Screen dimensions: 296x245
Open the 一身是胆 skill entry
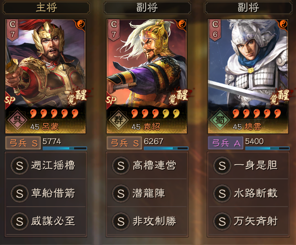(x=248, y=165)
